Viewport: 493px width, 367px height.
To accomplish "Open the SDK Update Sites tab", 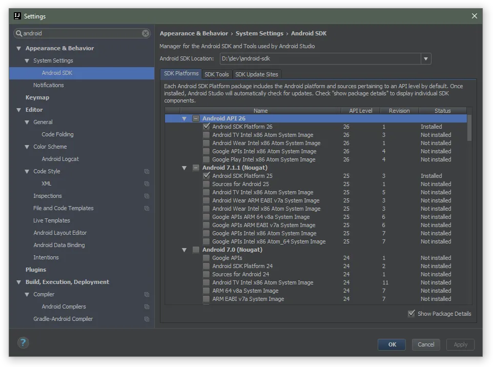I will pyautogui.click(x=257, y=74).
